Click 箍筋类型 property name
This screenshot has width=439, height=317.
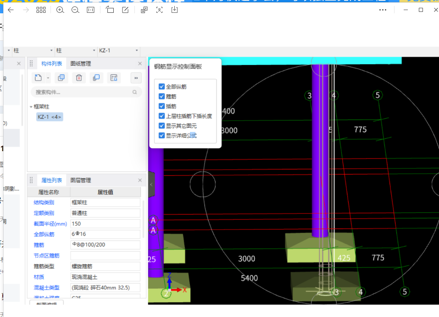pyautogui.click(x=44, y=267)
